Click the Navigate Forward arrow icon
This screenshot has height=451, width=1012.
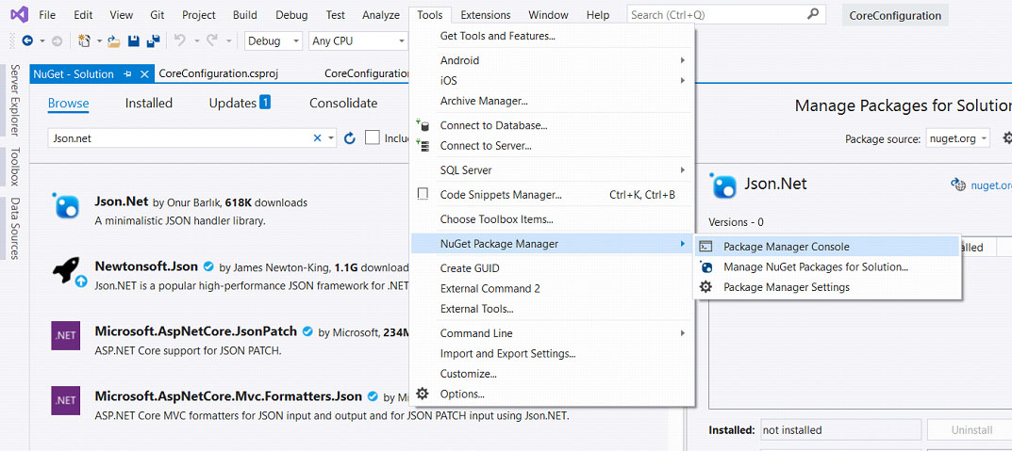click(57, 41)
